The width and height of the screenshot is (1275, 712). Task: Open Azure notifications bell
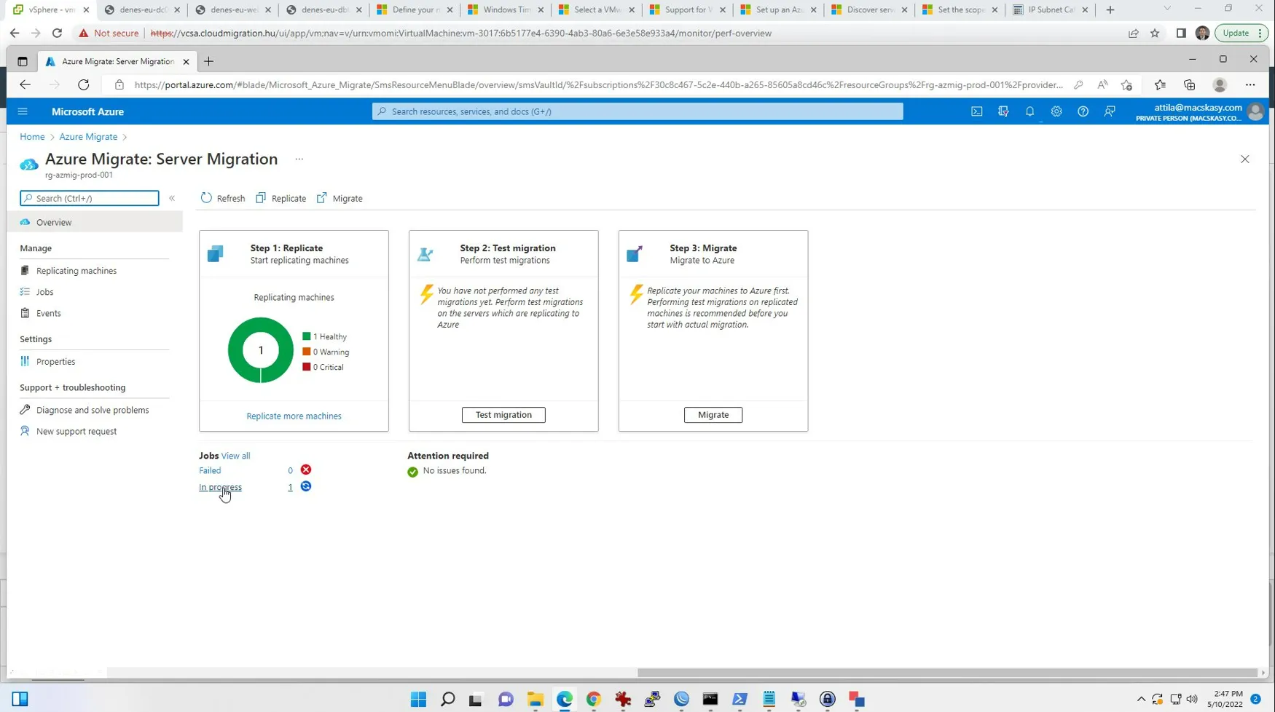click(x=1029, y=111)
